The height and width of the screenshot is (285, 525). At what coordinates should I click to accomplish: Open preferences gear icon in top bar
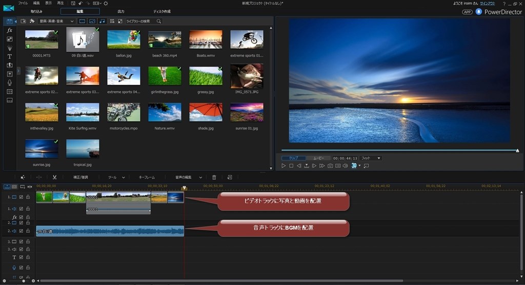click(106, 4)
